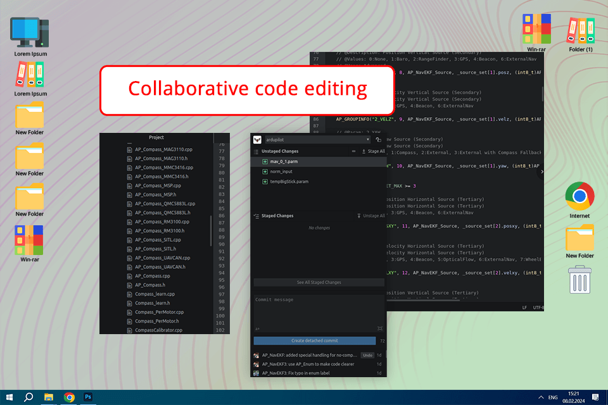Open the Lorem Ipsum binders desktop icon

tap(30, 79)
